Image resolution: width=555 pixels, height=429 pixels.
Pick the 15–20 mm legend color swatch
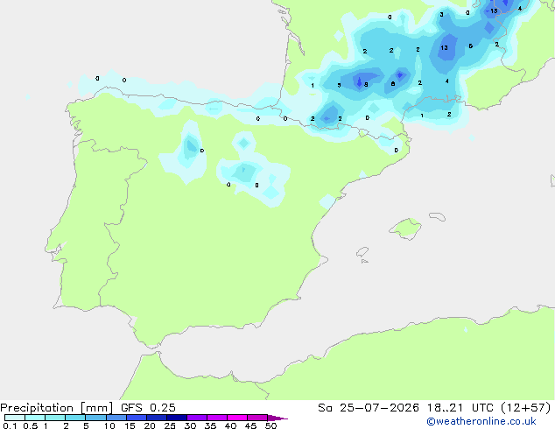[137, 418]
